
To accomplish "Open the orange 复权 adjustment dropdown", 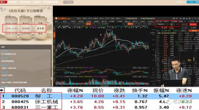I will 130,24.
